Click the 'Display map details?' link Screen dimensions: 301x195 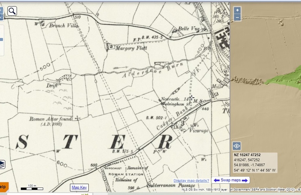point(191,181)
